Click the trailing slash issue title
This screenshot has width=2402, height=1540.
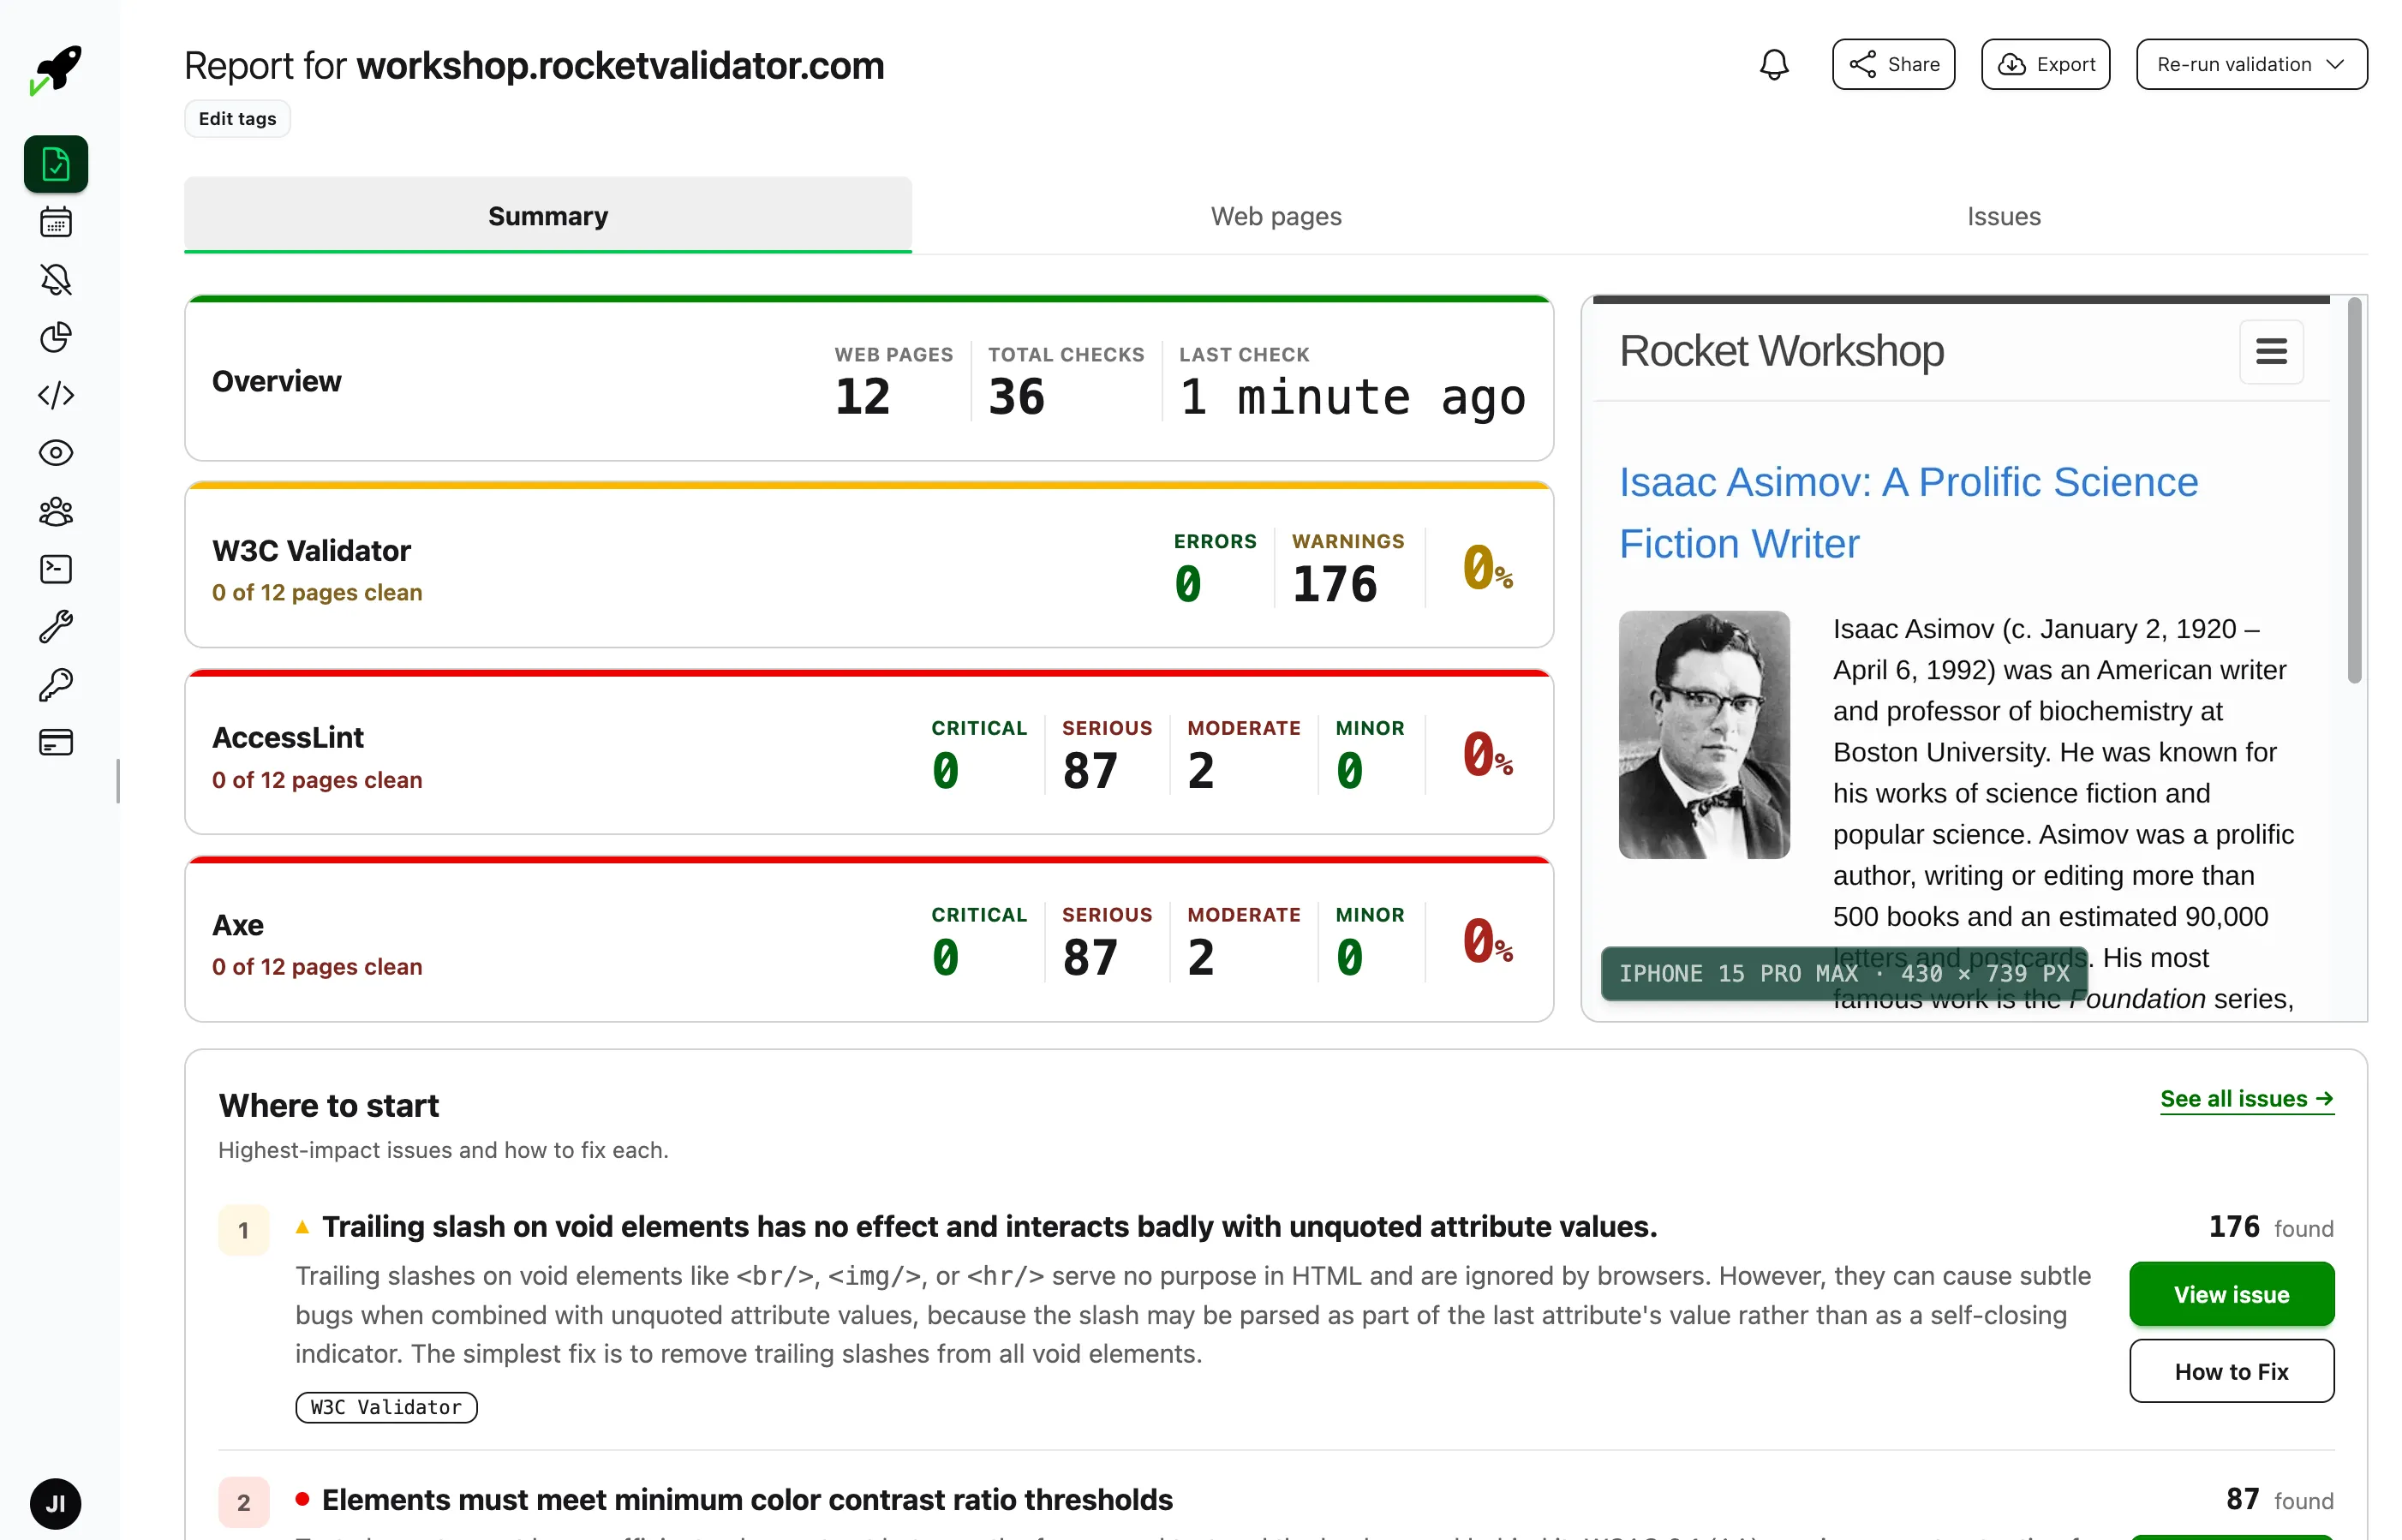989,1227
